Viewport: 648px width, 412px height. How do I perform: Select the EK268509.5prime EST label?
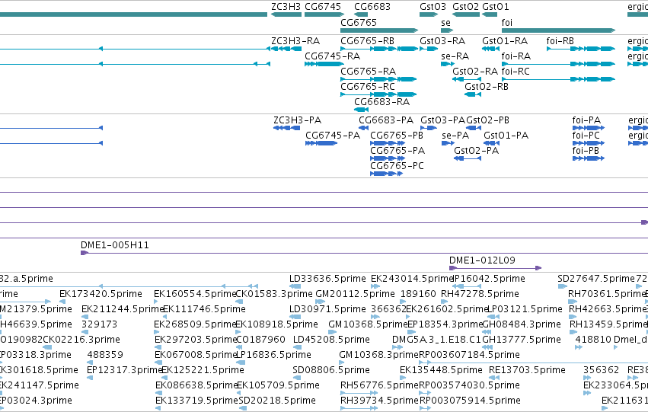(x=195, y=325)
